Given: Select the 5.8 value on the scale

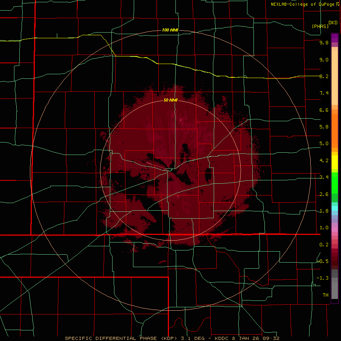Looking at the screenshot, I should click(x=324, y=127).
